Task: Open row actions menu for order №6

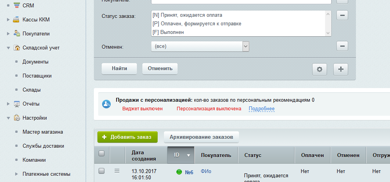Action: pos(117,171)
